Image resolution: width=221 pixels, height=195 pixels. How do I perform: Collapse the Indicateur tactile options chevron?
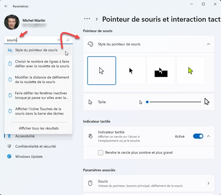click(x=208, y=136)
